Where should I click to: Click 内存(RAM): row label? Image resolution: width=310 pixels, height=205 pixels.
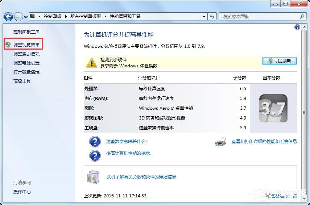[x=96, y=99]
